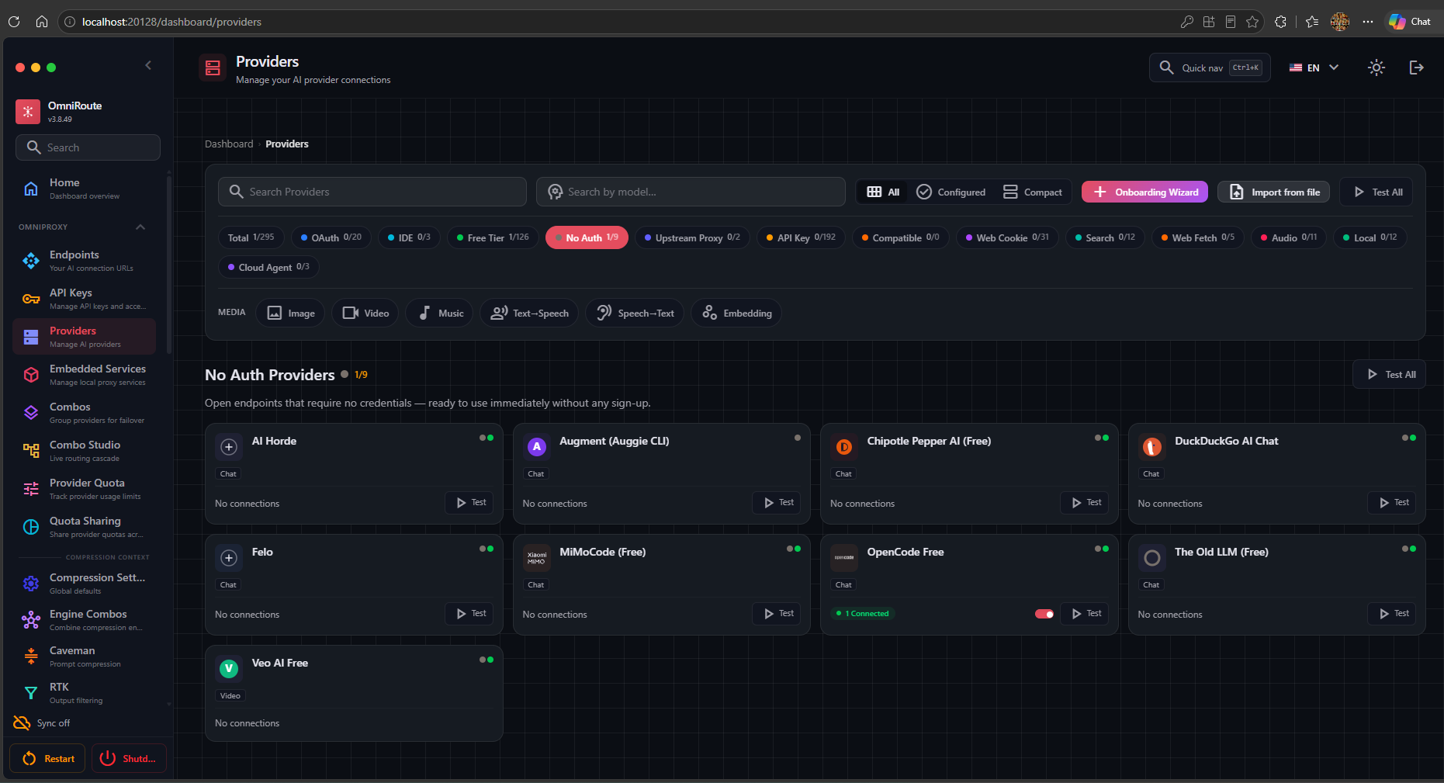Click the browser refresh button
1444x783 pixels.
tap(14, 22)
